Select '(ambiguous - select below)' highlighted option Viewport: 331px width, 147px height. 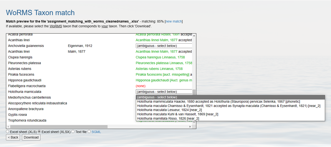pos(230,97)
